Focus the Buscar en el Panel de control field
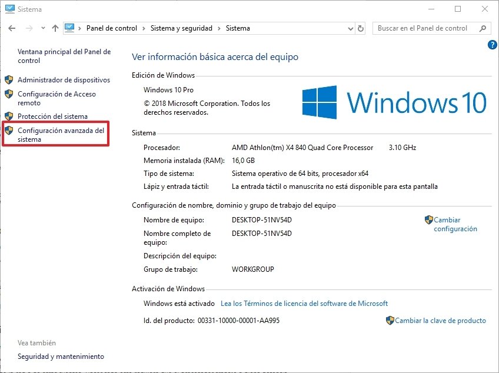 [x=431, y=28]
